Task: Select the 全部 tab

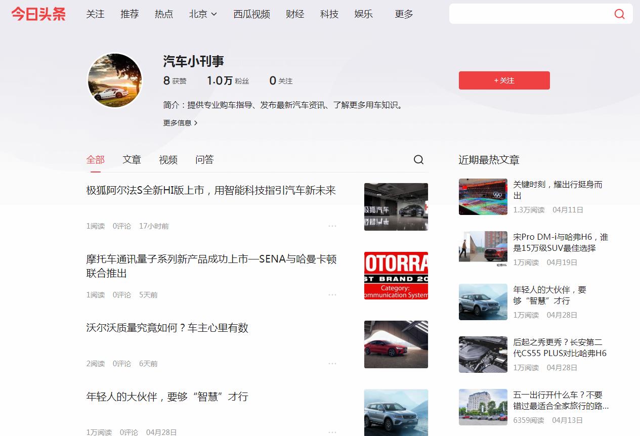Action: point(95,160)
